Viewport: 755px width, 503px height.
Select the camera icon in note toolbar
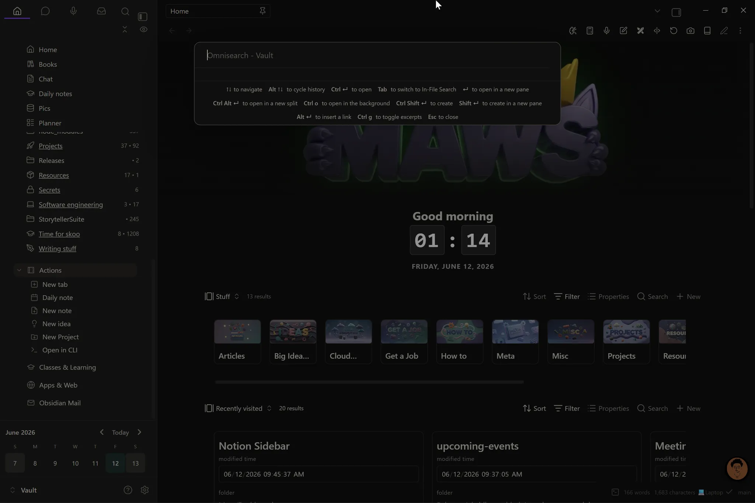(x=690, y=31)
